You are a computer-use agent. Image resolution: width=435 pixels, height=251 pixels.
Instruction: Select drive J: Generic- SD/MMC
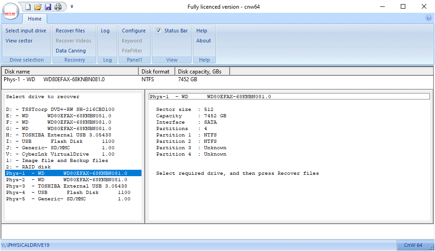[x=60, y=147]
